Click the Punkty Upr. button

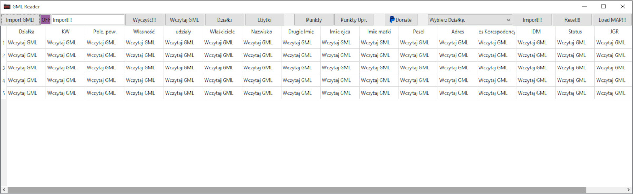(x=354, y=19)
